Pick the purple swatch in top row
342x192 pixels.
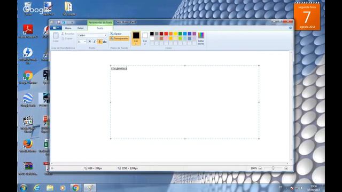click(195, 34)
